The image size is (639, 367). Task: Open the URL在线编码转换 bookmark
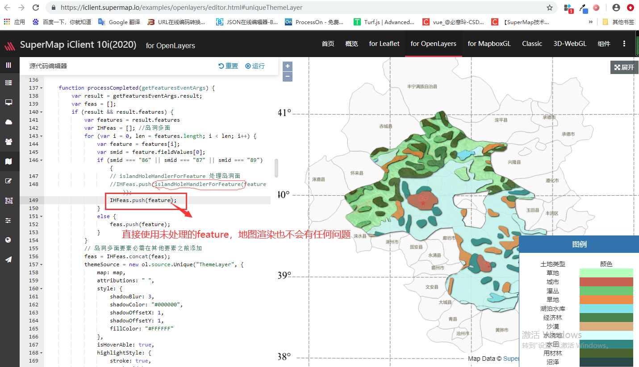[176, 22]
